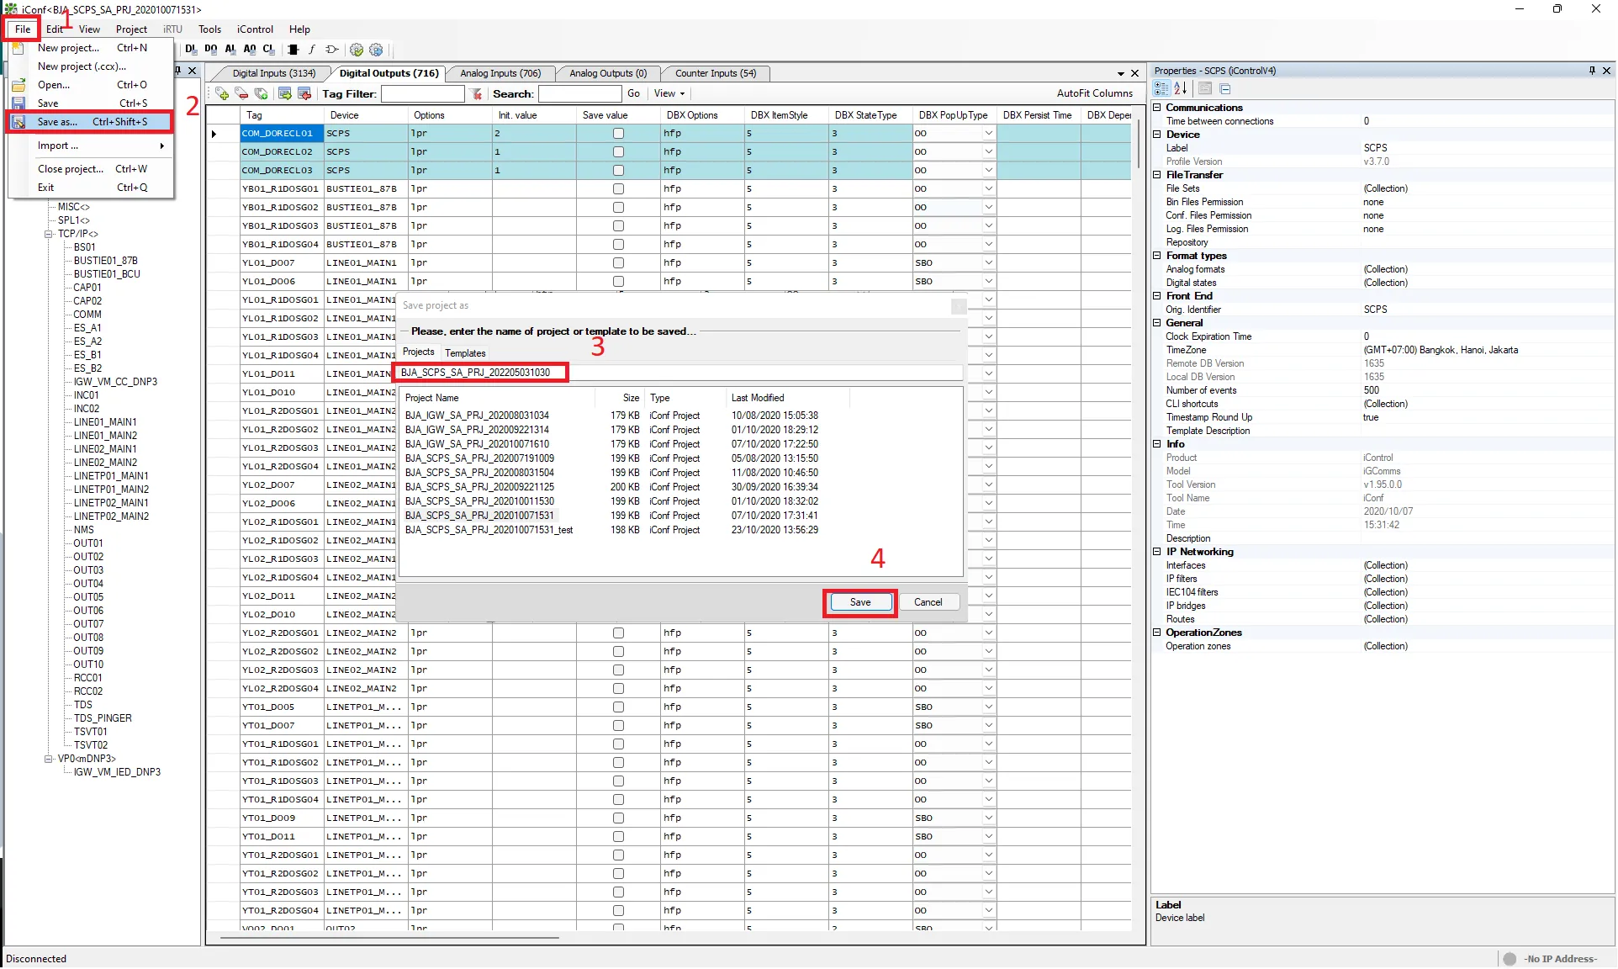Toggle Save value checkbox for YB01_R1DOSG01
This screenshot has height=969, width=1618.
pos(618,189)
